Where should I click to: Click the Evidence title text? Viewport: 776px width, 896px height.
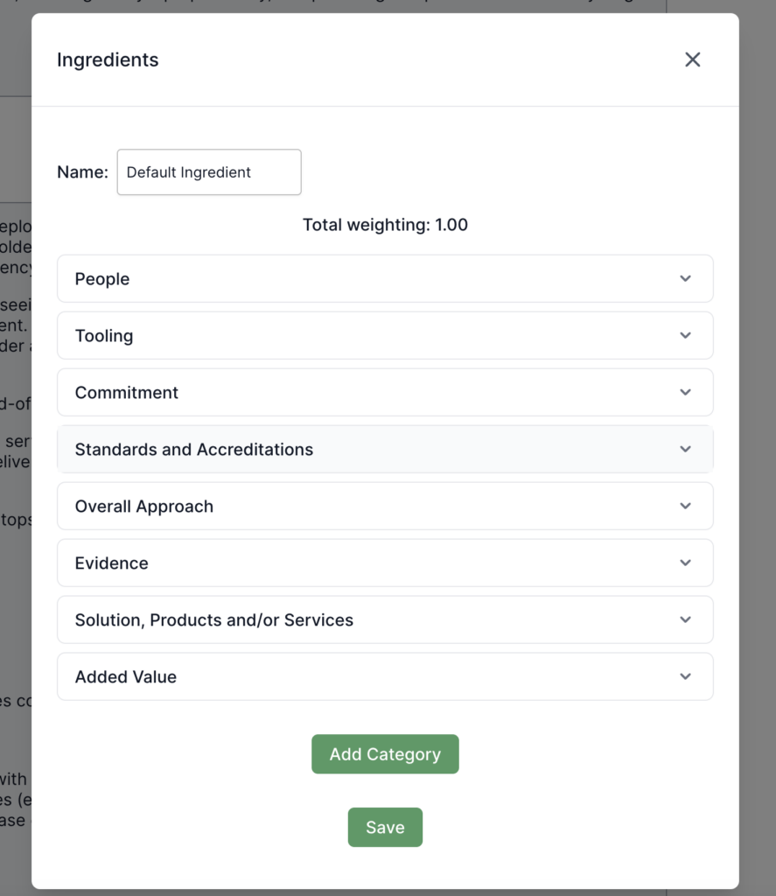tap(112, 563)
